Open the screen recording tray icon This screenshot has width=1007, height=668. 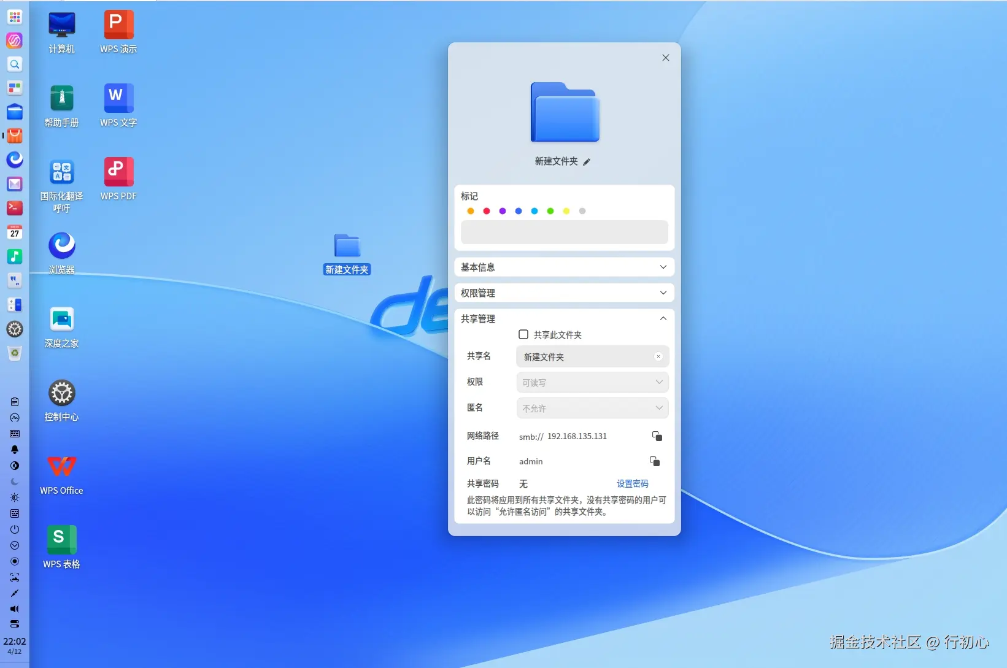(x=15, y=561)
